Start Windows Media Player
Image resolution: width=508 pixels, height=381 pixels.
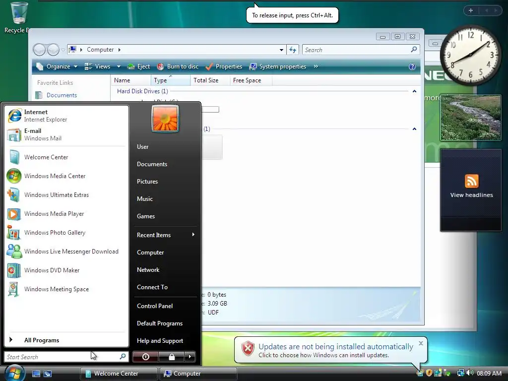tap(66, 214)
